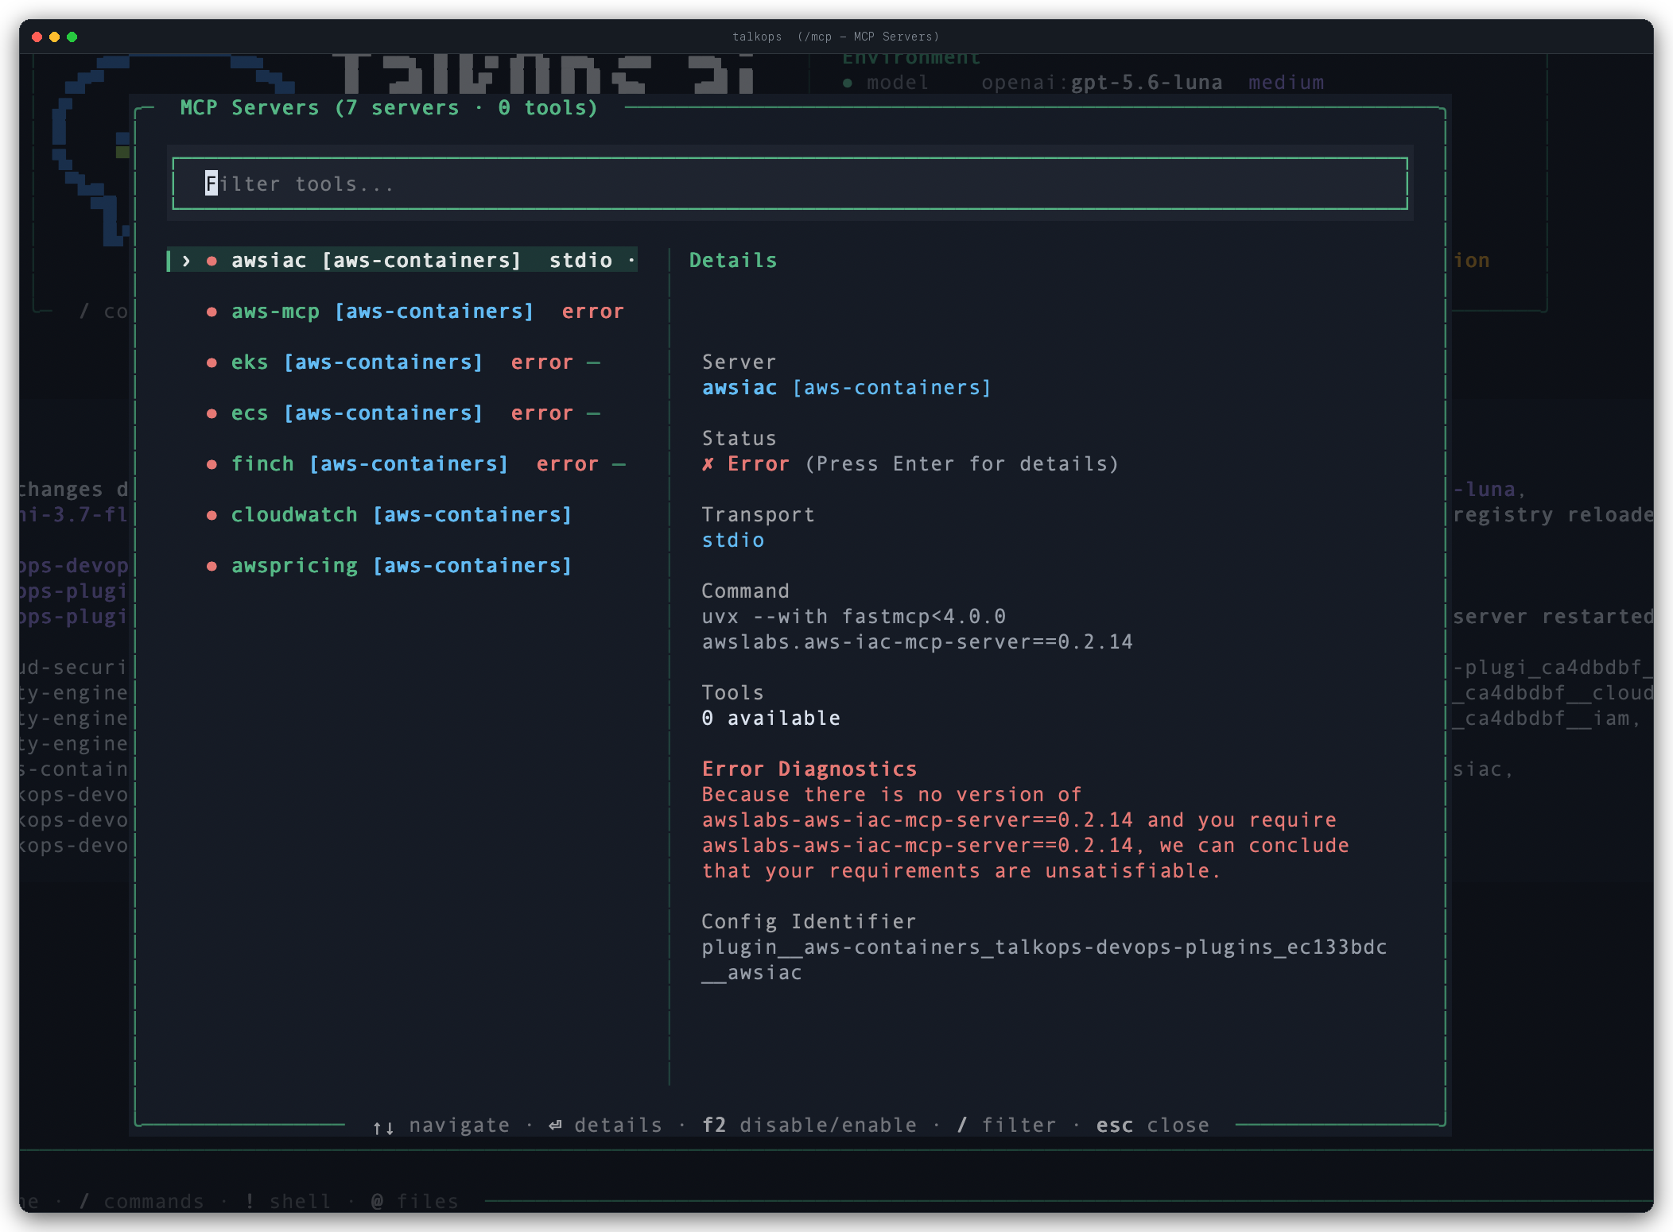1673x1232 pixels.
Task: Click the 'error' status label on finch
Action: pyautogui.click(x=567, y=463)
